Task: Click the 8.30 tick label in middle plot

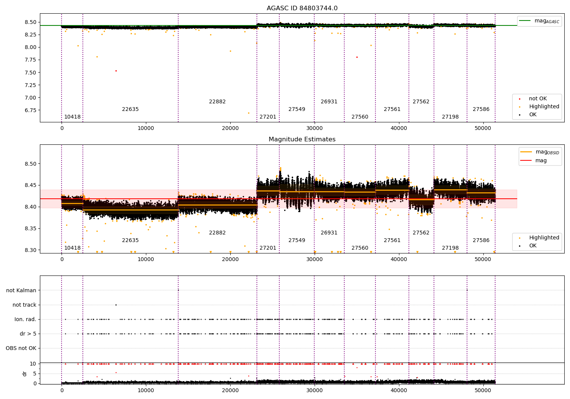Action: click(x=30, y=250)
